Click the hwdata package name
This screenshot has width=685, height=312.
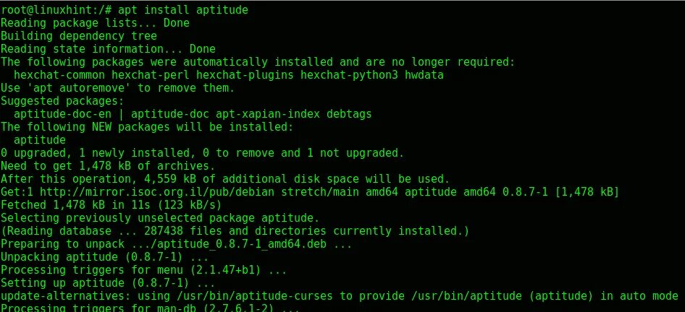tap(424, 75)
